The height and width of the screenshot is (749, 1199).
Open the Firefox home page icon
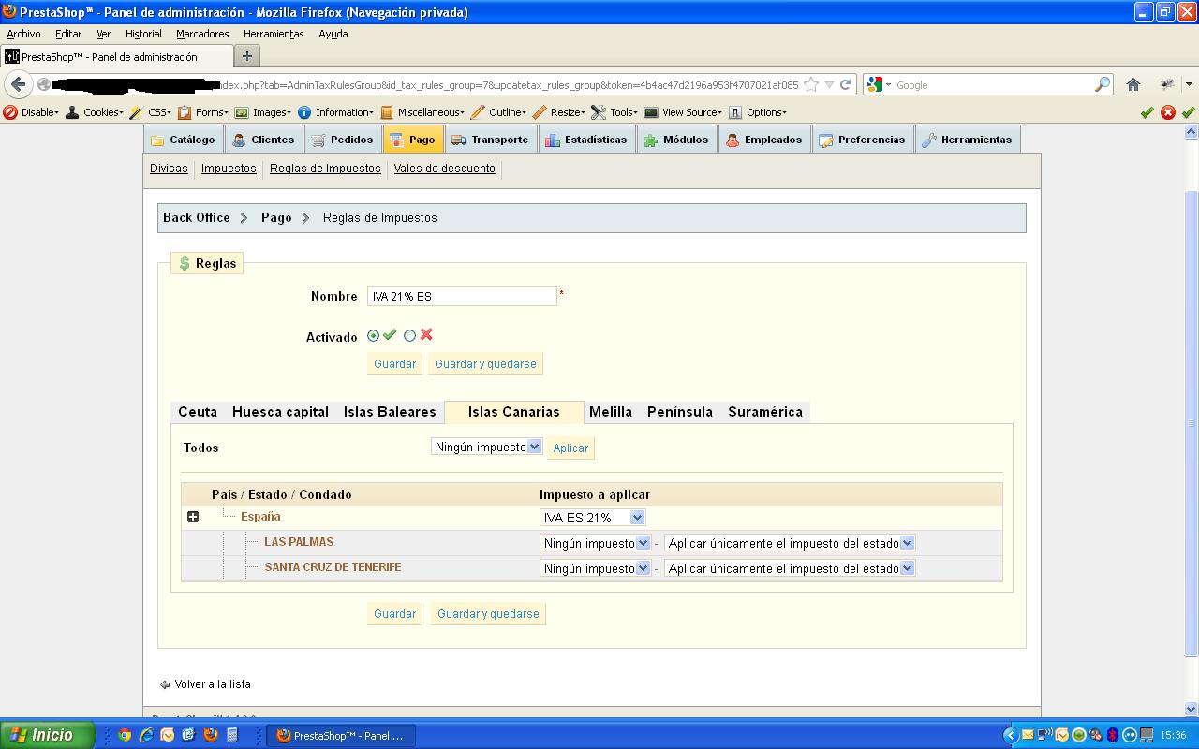(1133, 84)
